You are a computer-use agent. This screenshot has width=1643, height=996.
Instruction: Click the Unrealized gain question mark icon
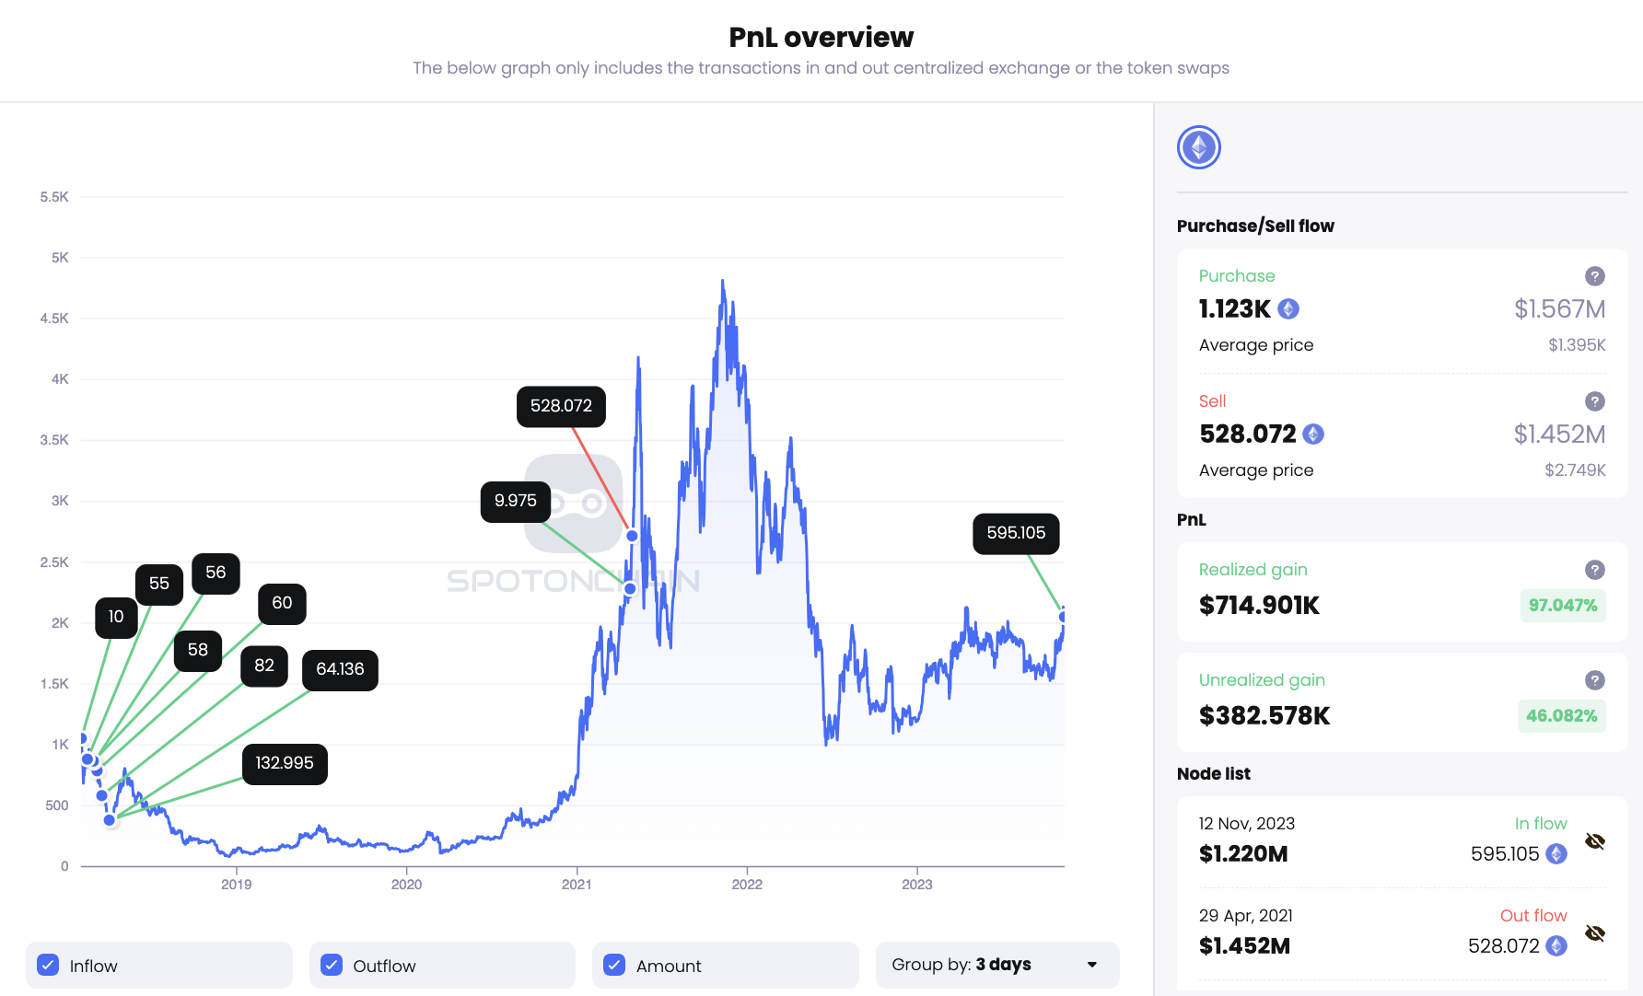click(x=1594, y=680)
